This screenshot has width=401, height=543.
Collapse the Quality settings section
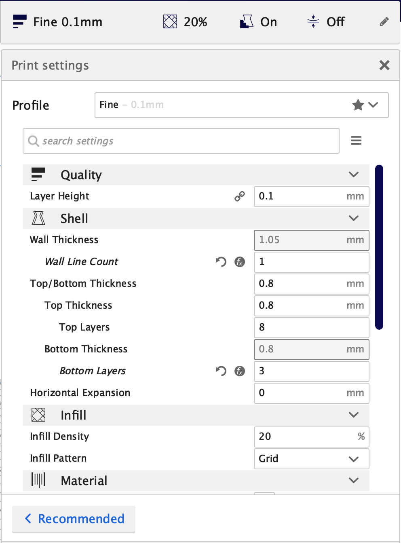tap(353, 175)
